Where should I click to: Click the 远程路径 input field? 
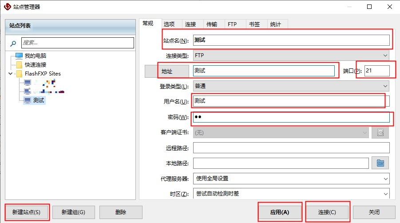tap(291, 148)
